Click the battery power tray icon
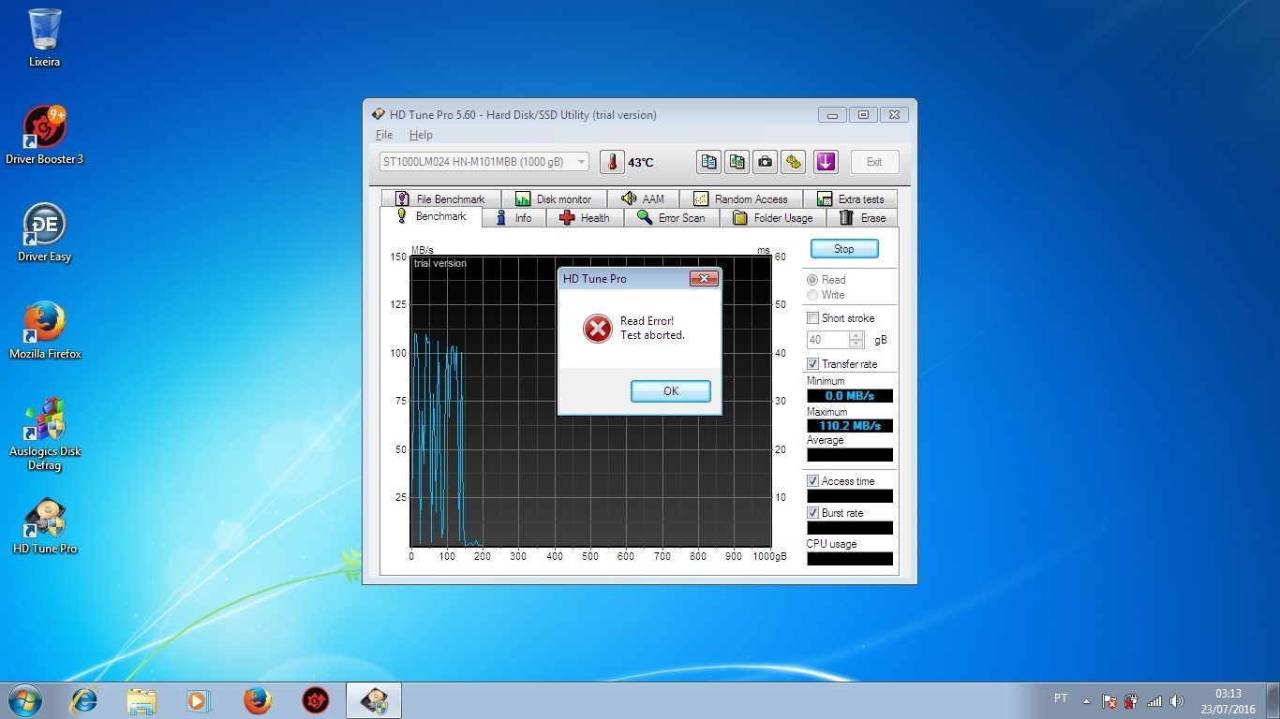The width and height of the screenshot is (1280, 719). pos(1132,700)
